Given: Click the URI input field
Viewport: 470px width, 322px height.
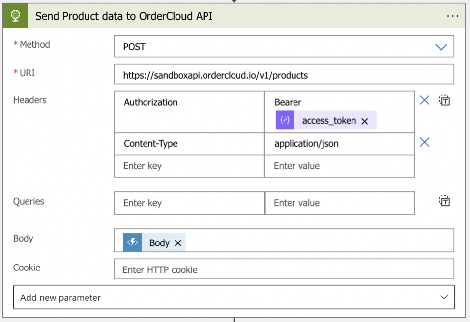Looking at the screenshot, I should (284, 75).
